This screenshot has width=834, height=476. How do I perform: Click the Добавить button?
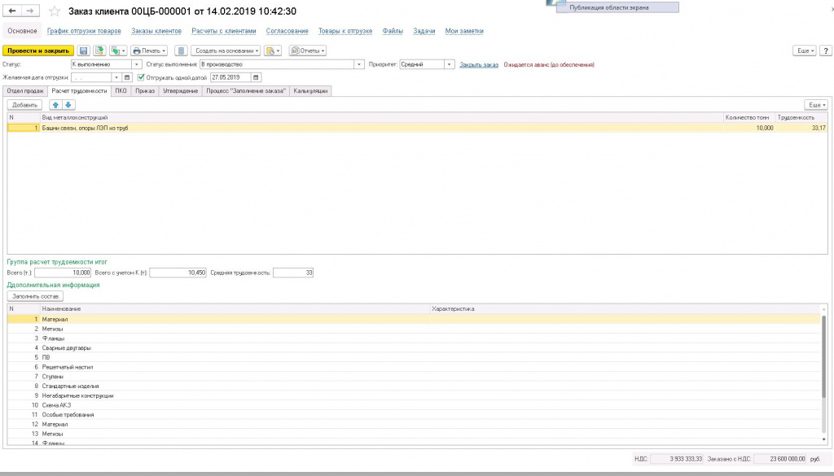[x=24, y=105]
